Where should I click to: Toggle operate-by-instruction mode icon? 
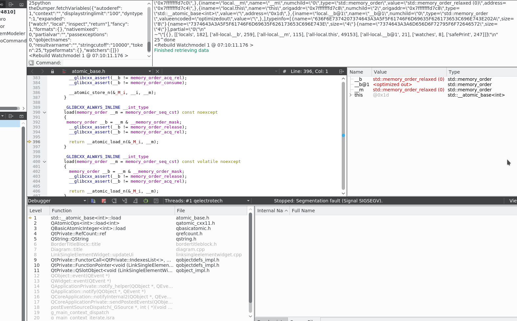point(156,201)
